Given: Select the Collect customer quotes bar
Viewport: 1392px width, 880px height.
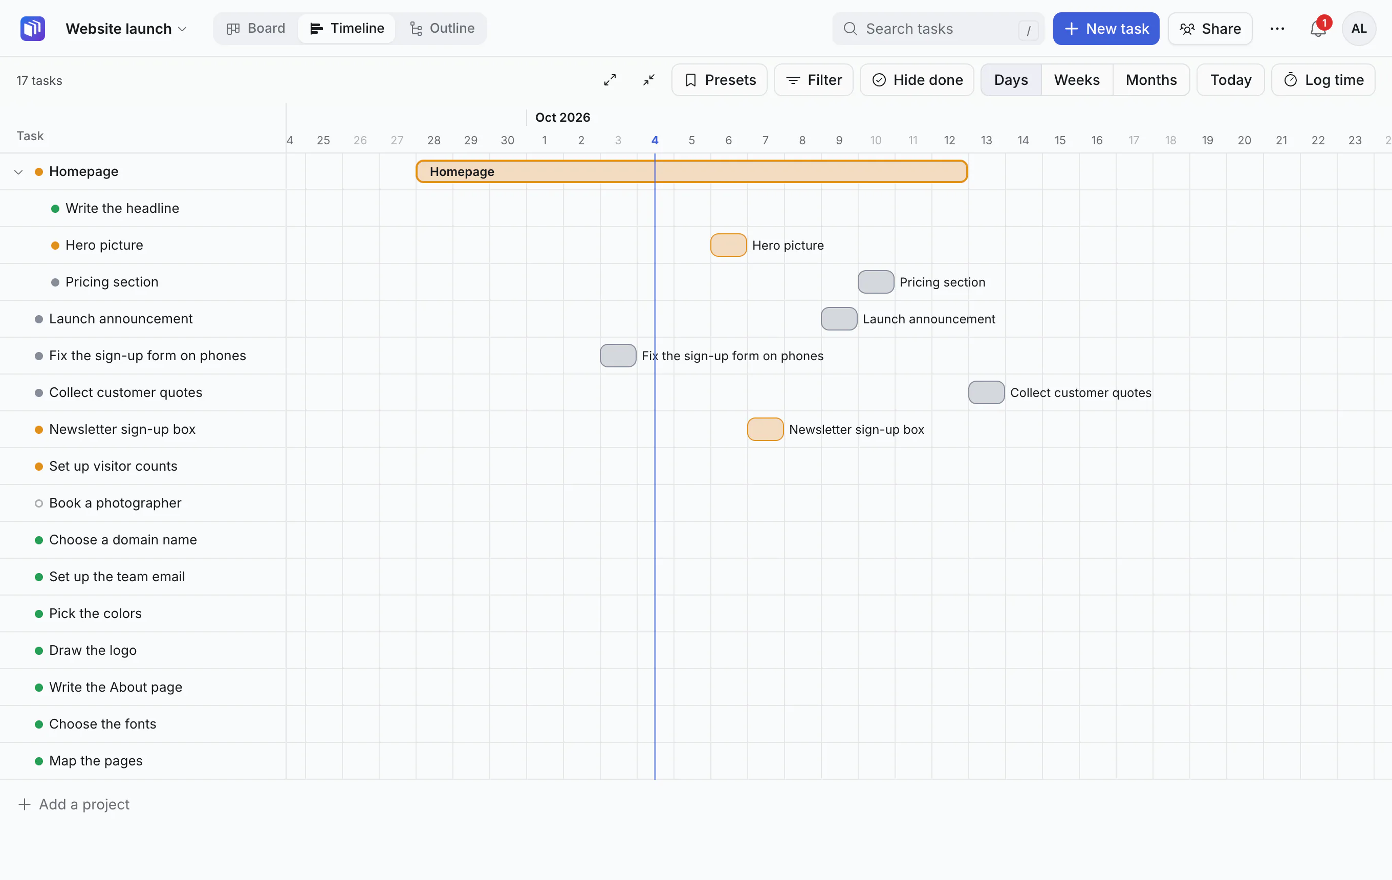Looking at the screenshot, I should (x=986, y=392).
